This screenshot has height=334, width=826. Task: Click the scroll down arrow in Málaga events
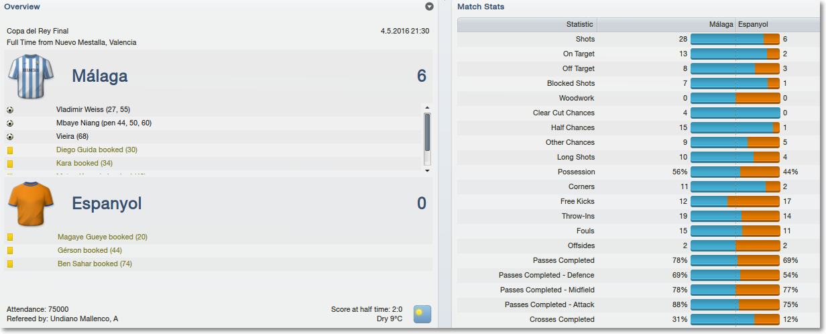click(x=427, y=170)
